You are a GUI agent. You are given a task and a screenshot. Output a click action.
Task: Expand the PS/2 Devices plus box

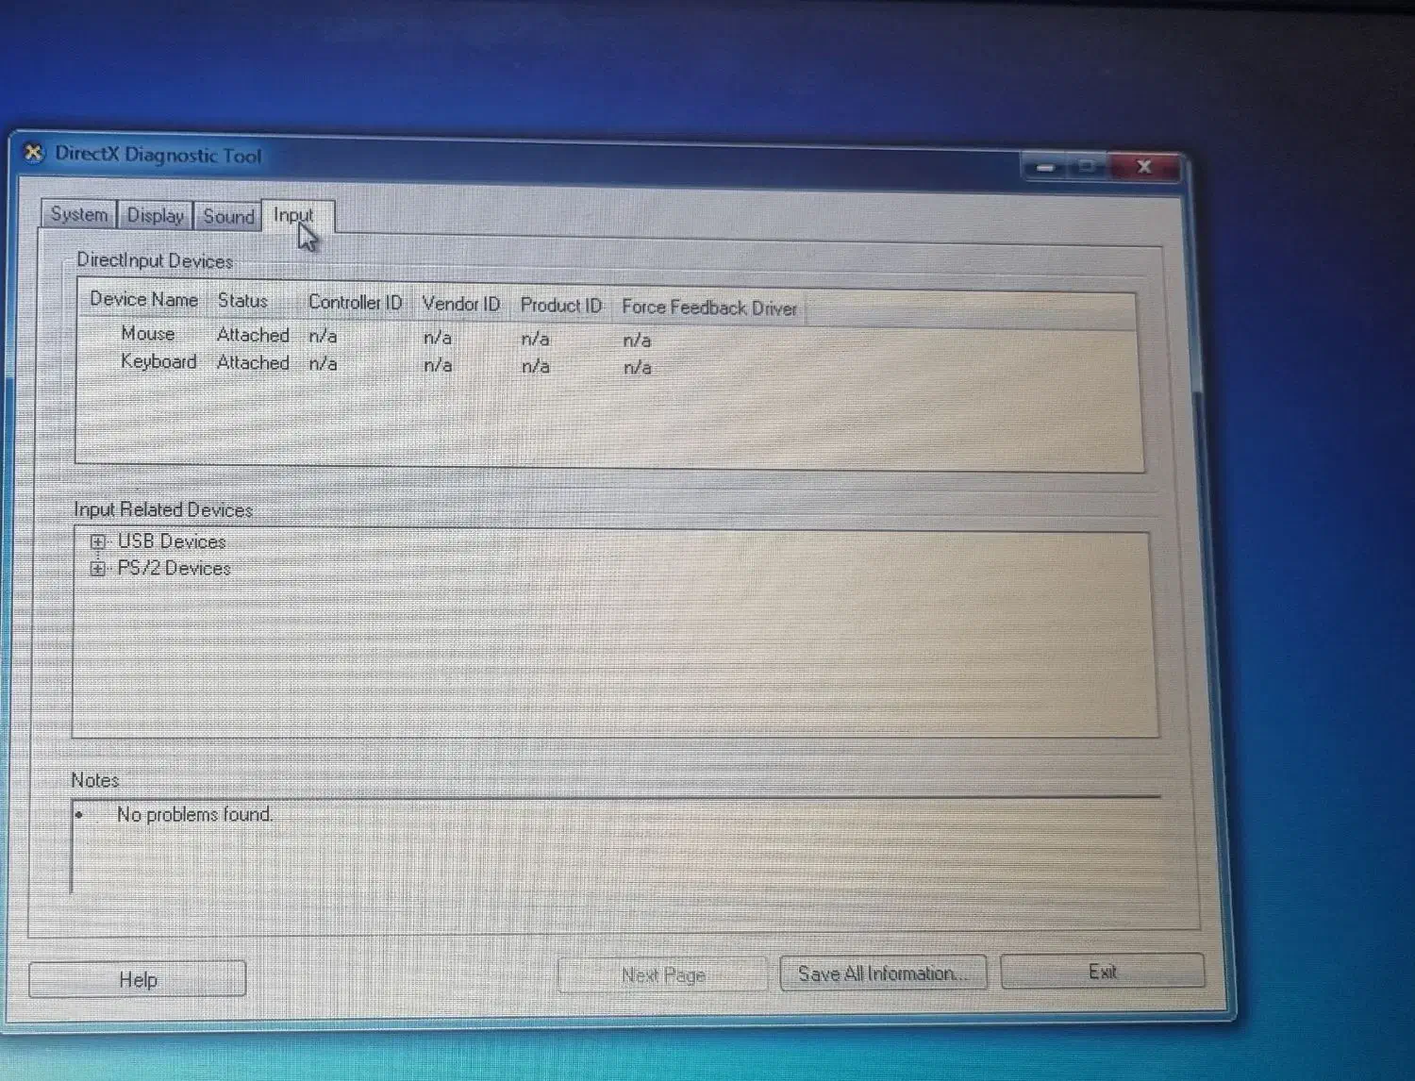97,568
